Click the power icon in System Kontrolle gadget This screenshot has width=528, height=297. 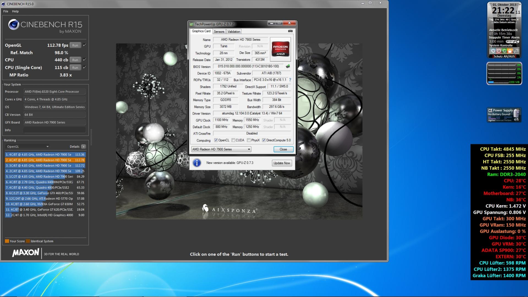[x=493, y=51]
